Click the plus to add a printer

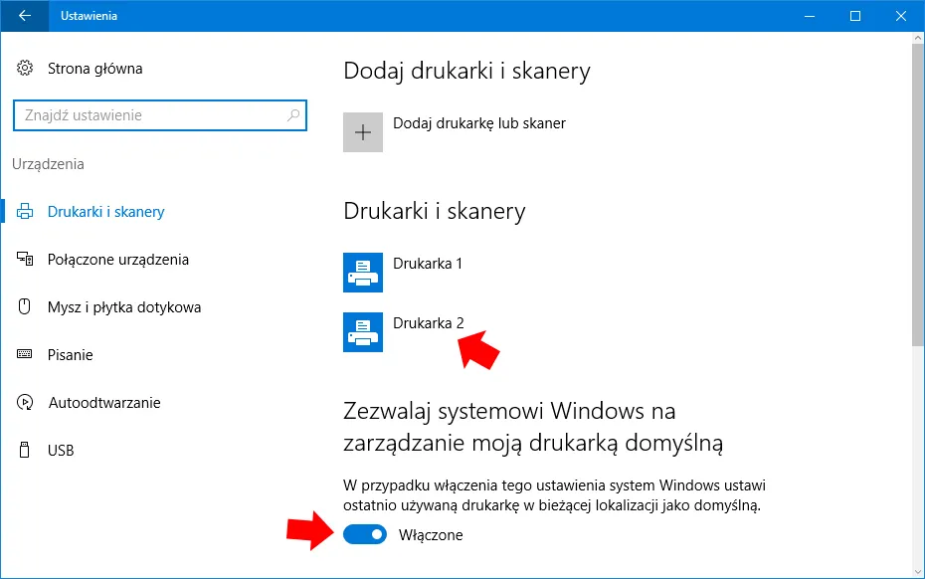(363, 131)
